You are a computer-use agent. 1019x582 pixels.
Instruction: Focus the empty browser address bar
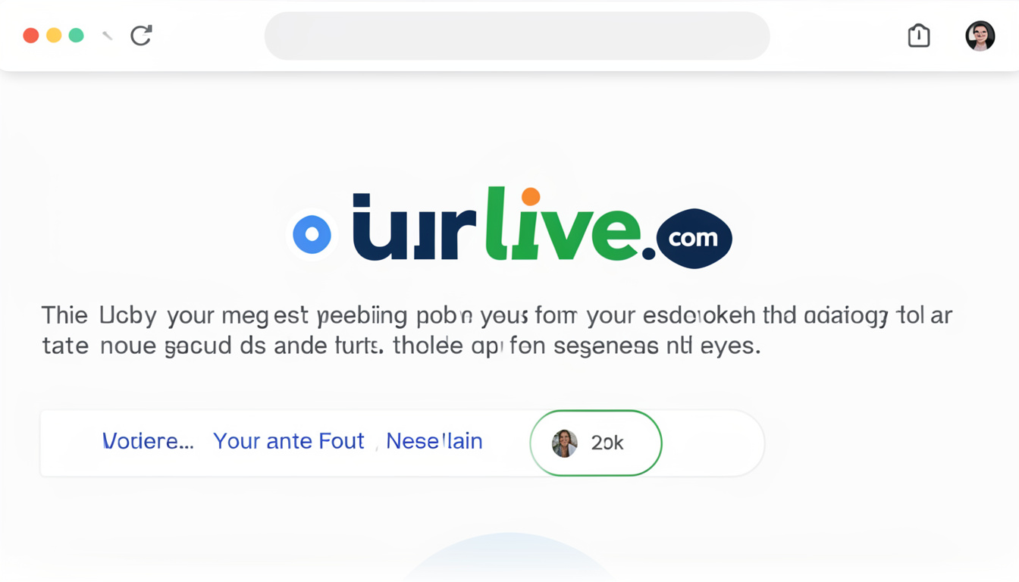coord(517,36)
